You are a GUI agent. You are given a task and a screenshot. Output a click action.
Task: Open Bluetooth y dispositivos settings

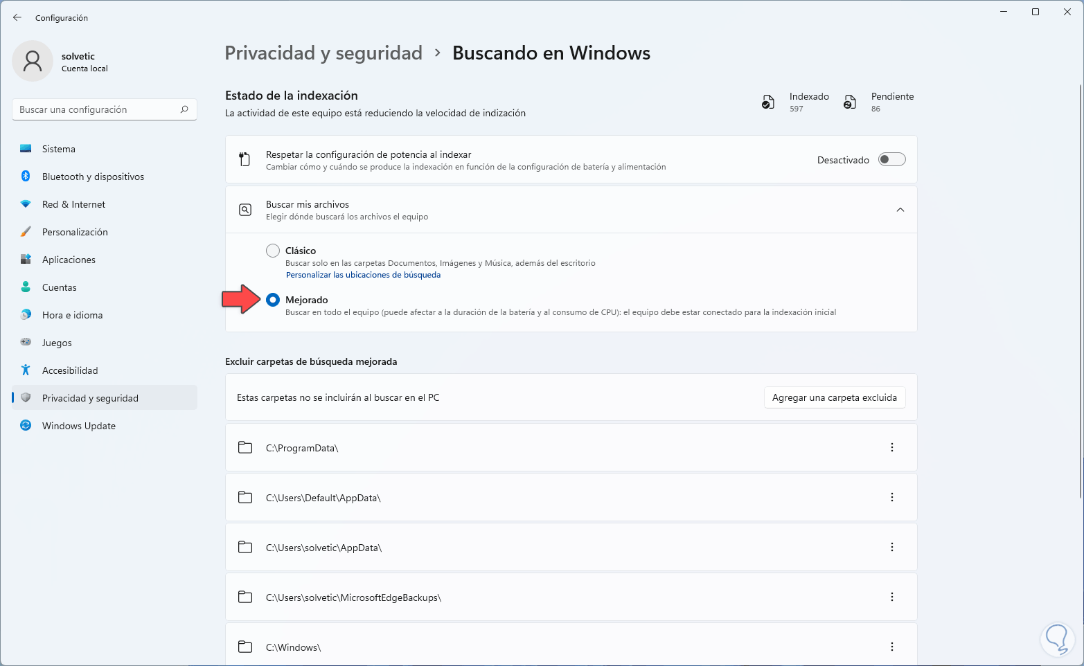[93, 177]
